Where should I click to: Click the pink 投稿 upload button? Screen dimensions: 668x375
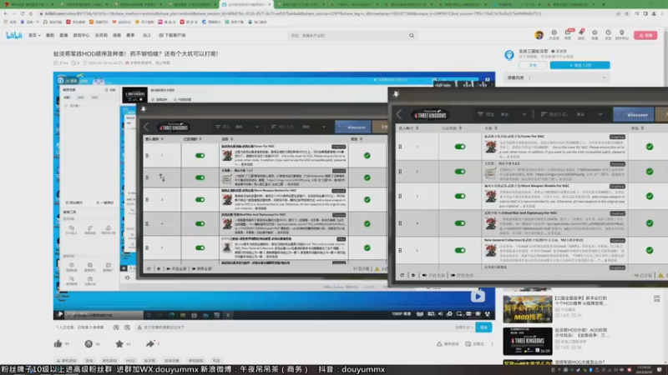[x=645, y=35]
